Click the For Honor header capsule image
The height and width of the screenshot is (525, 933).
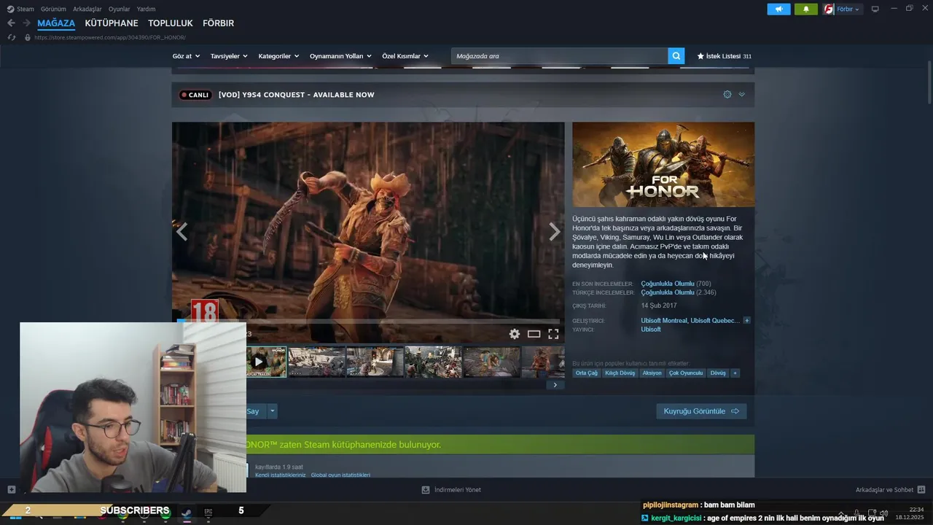[x=663, y=164]
